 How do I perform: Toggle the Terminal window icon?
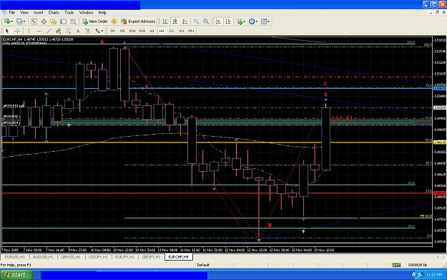(63, 21)
